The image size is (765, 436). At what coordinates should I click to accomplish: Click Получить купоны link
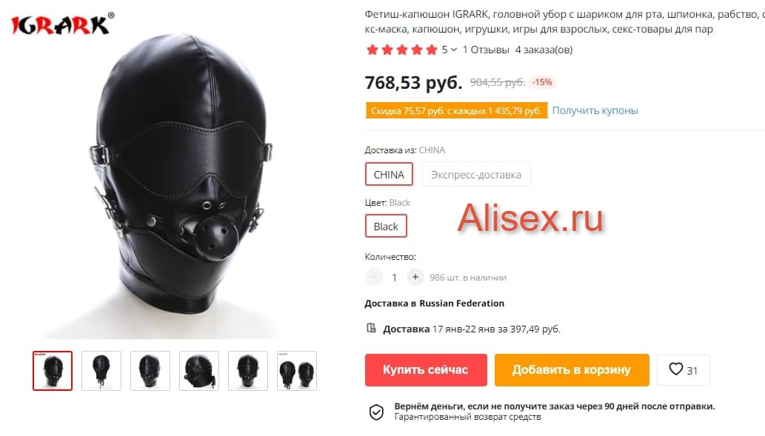595,111
